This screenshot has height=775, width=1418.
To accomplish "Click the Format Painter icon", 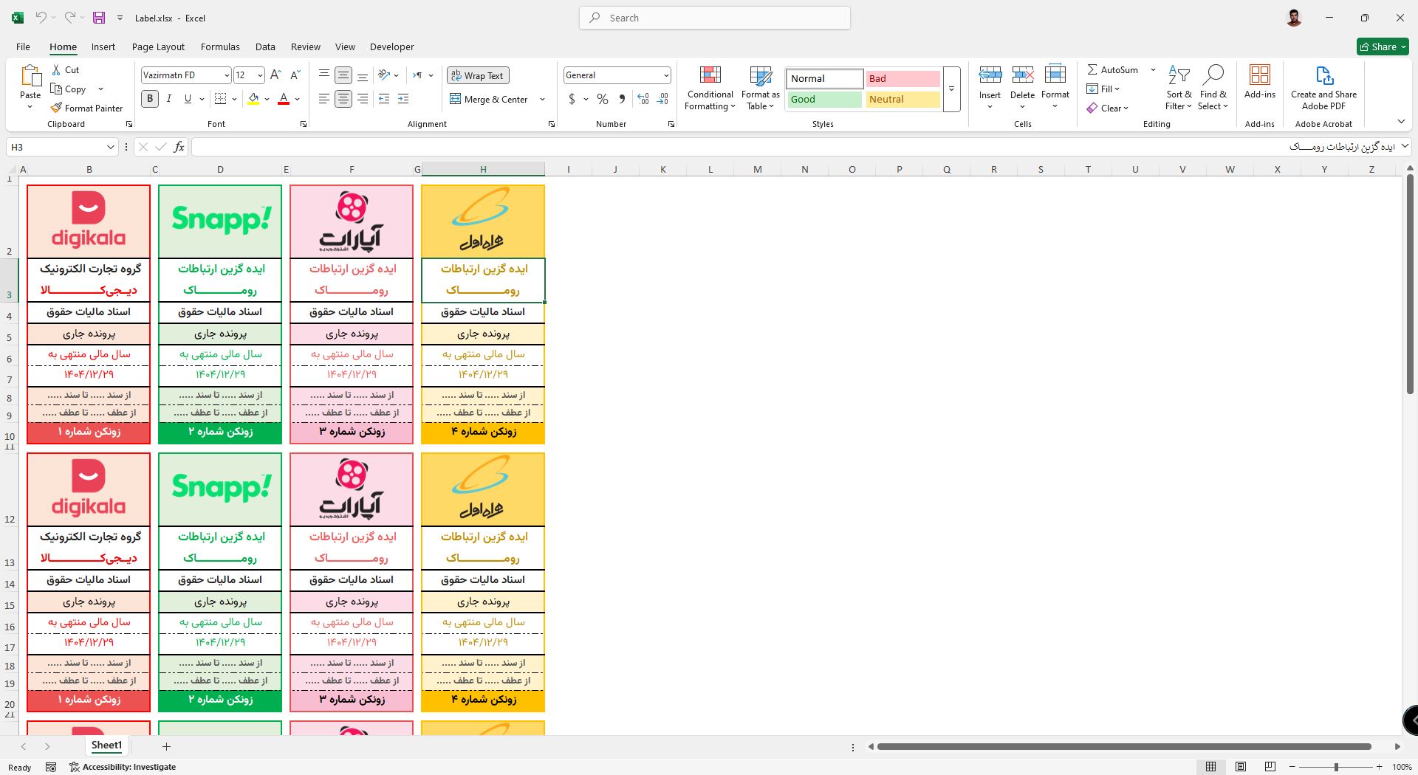I will point(56,108).
